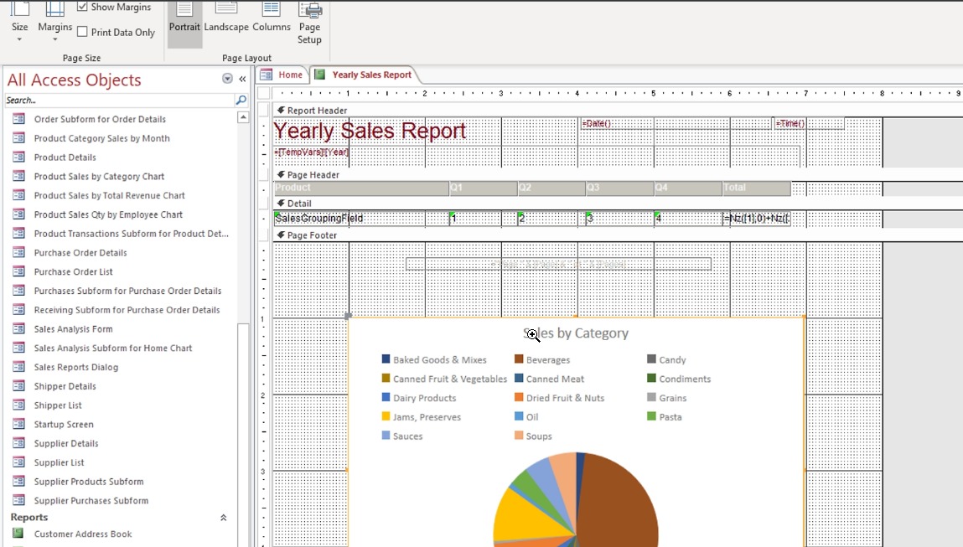The width and height of the screenshot is (963, 547).
Task: Click in the navigation pane Search box
Action: coord(117,101)
